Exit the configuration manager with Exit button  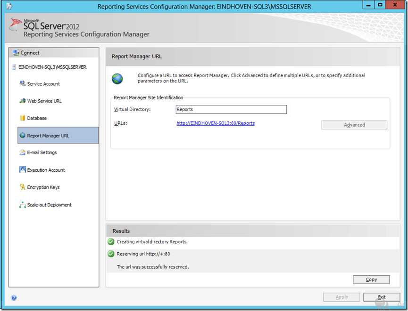[x=382, y=297]
